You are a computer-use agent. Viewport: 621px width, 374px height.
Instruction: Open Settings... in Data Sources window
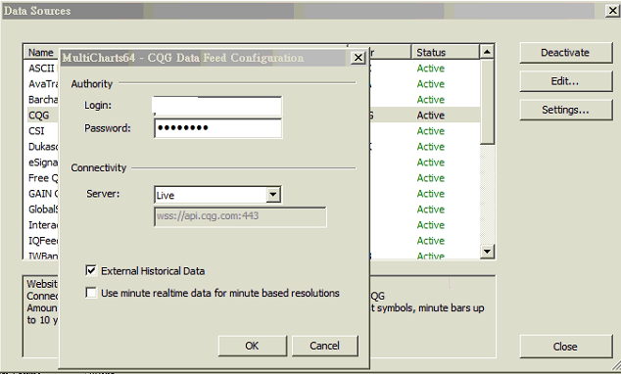coord(565,110)
